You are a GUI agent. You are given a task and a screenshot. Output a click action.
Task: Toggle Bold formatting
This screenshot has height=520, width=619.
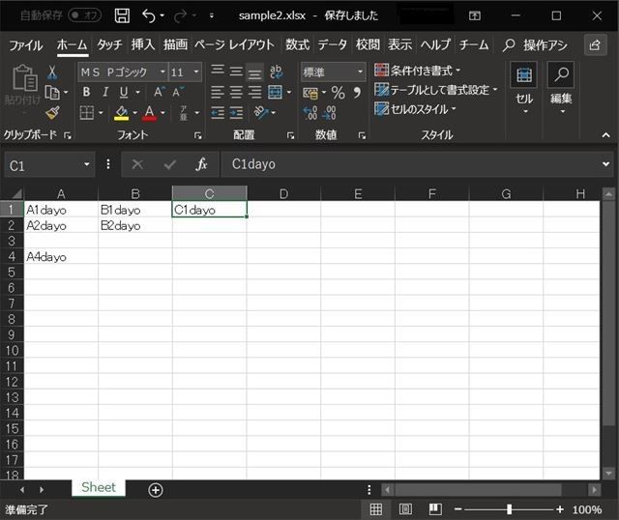click(x=86, y=93)
